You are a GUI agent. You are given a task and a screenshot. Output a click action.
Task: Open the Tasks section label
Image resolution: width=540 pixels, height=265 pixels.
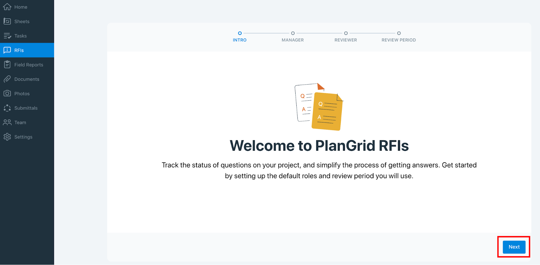tap(21, 36)
